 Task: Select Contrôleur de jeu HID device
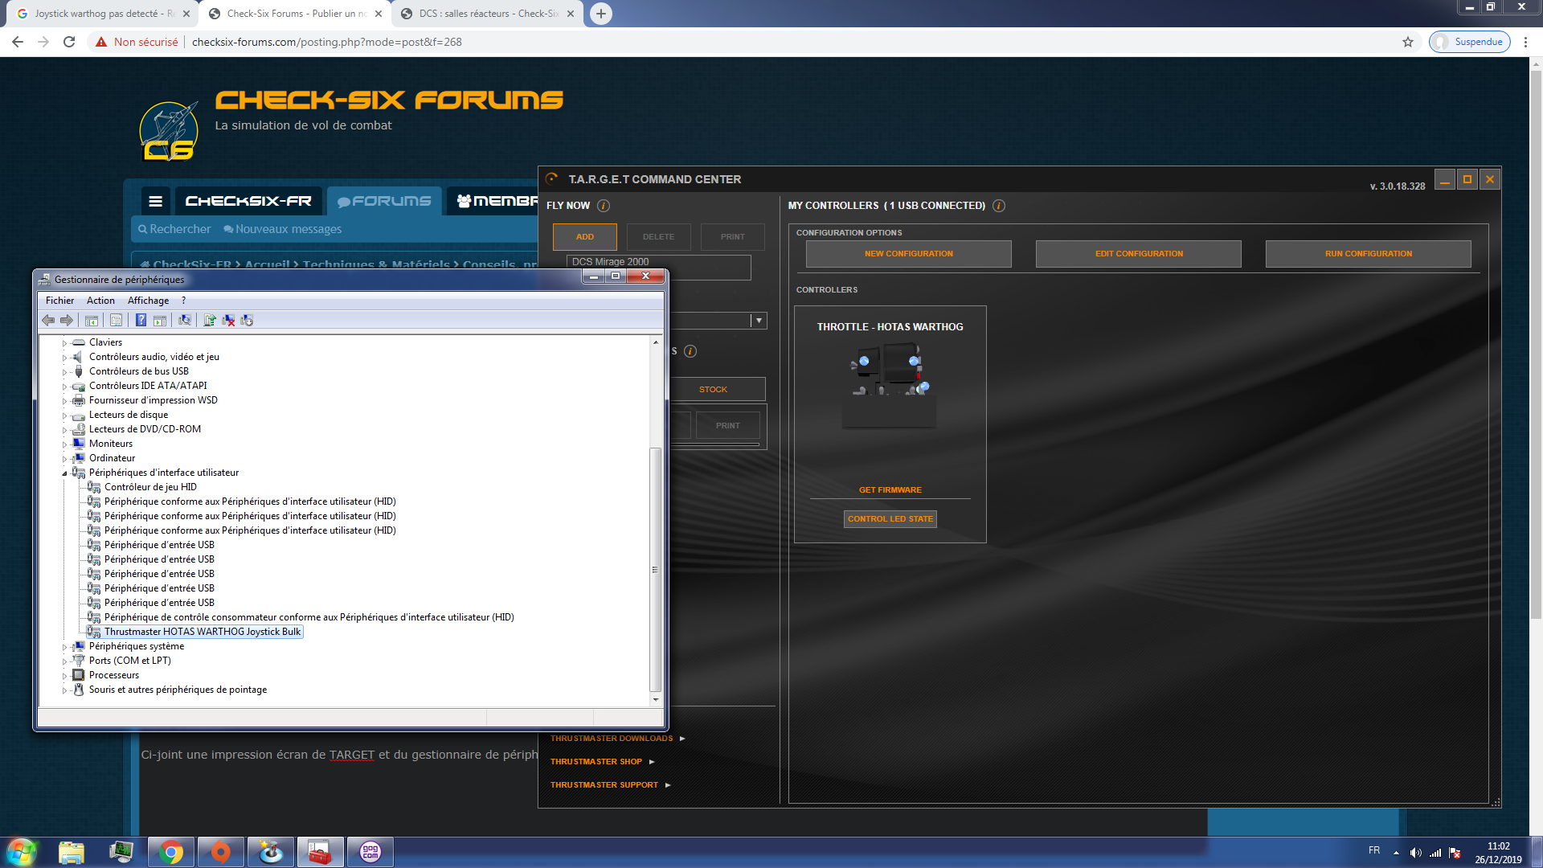pyautogui.click(x=150, y=487)
